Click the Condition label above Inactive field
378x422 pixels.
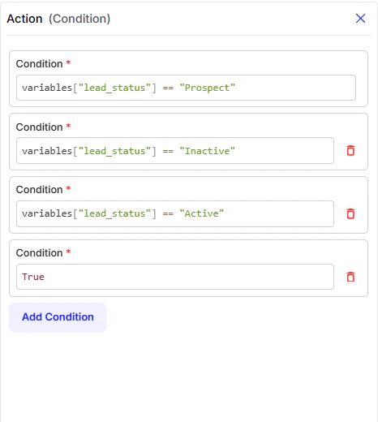[x=39, y=127]
